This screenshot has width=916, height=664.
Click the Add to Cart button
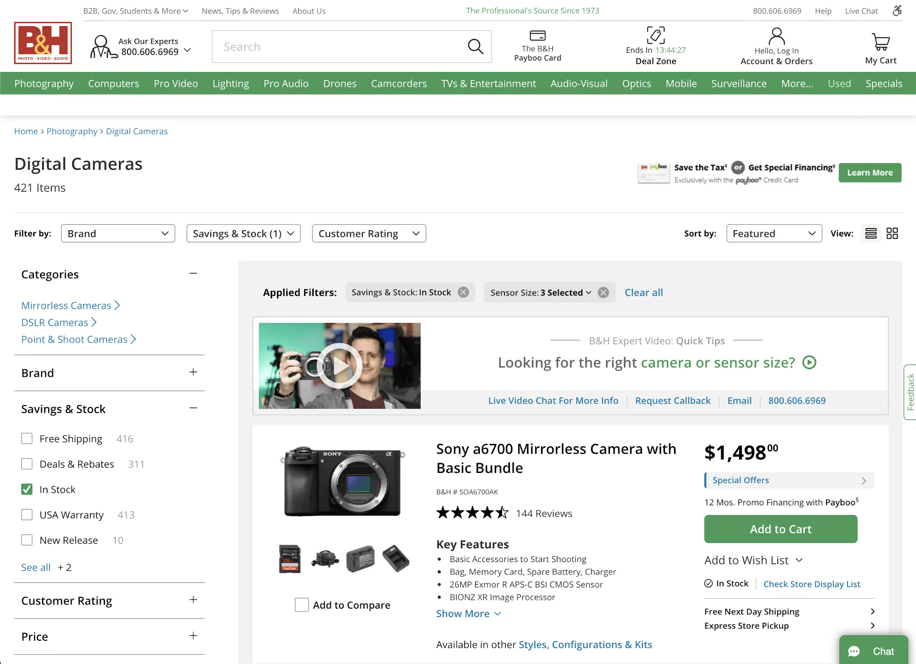pos(780,529)
